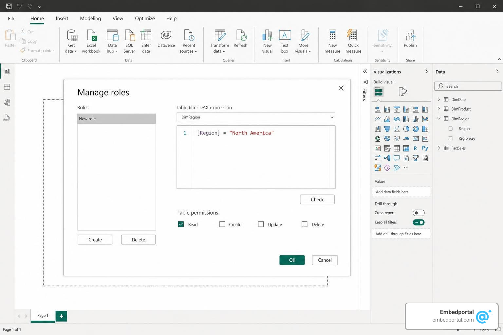503x335 pixels.
Task: Click New measure in Calculations group
Action: tap(332, 41)
